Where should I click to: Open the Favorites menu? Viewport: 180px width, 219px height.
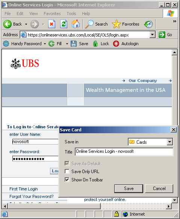[x=52, y=14]
